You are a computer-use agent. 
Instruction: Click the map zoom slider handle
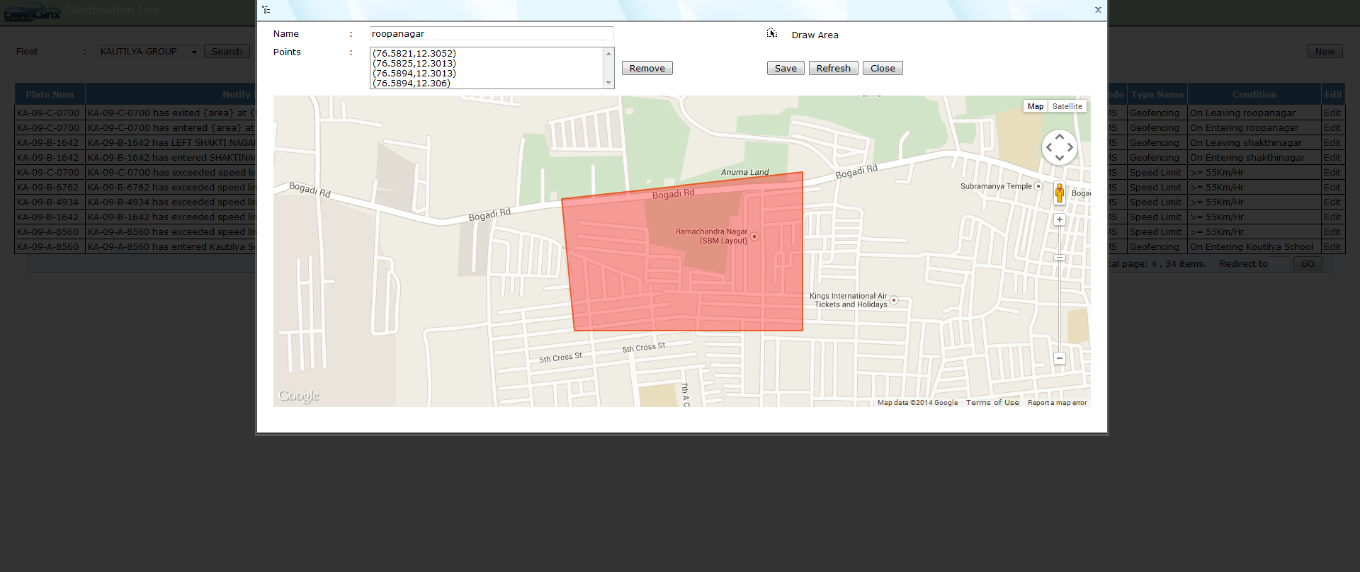[x=1060, y=258]
